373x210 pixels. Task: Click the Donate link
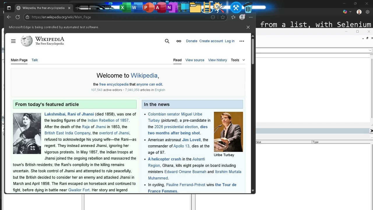pyautogui.click(x=191, y=41)
